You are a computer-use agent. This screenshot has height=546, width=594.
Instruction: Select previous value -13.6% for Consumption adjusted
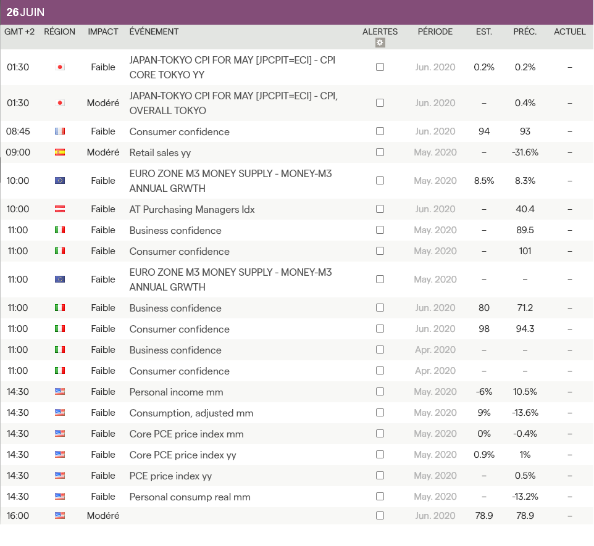click(x=525, y=413)
